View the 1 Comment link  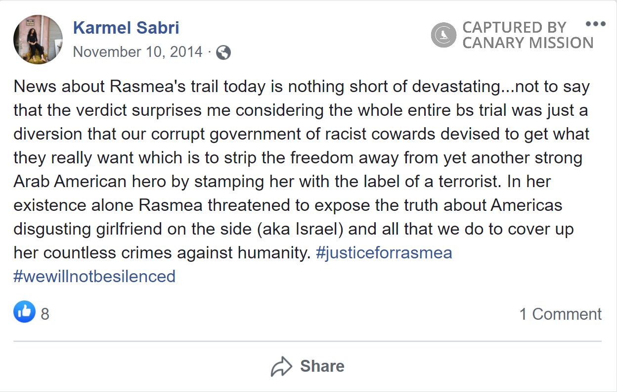click(560, 314)
